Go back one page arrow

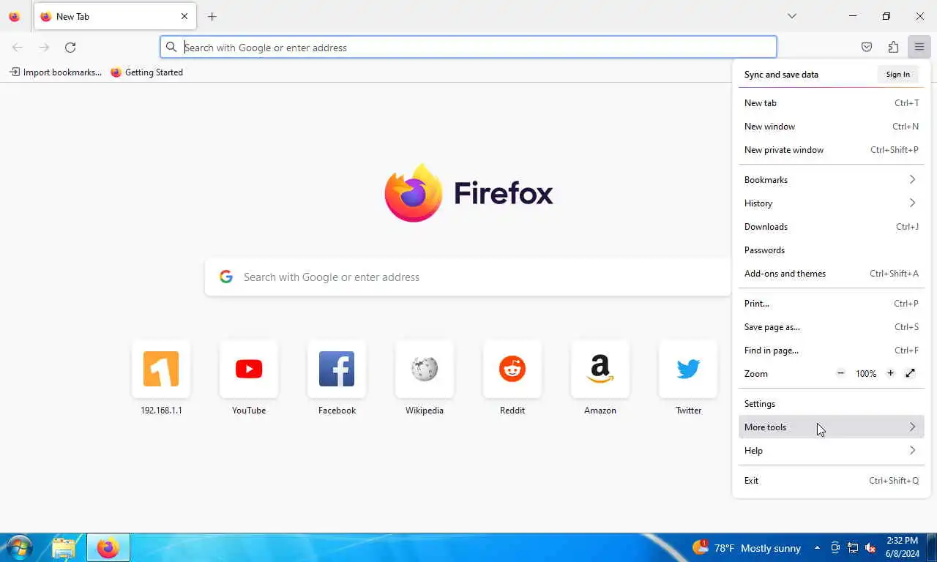pos(18,47)
